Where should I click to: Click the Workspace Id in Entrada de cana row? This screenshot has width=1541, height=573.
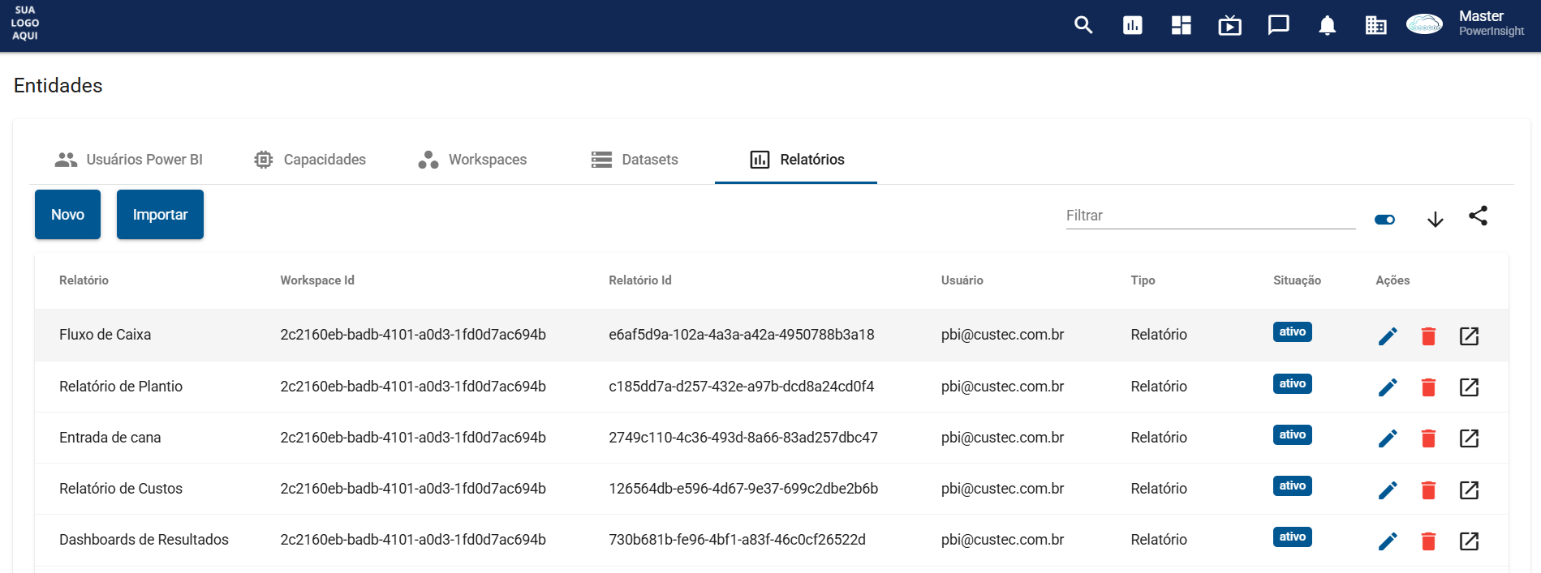point(413,438)
